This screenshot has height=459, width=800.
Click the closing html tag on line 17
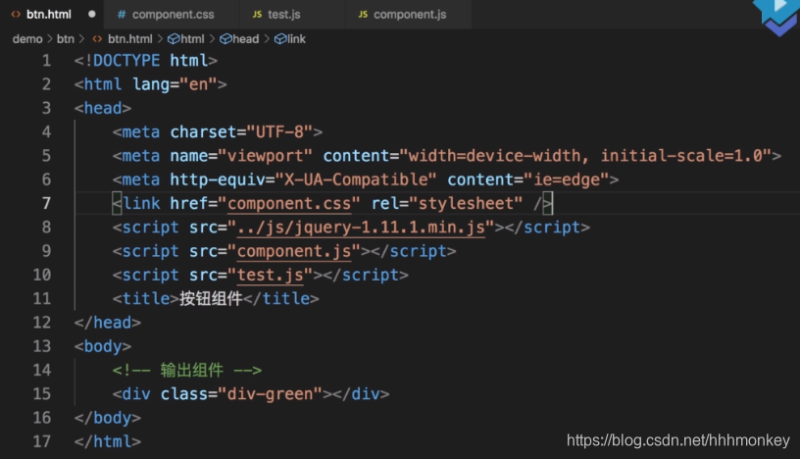click(107, 441)
